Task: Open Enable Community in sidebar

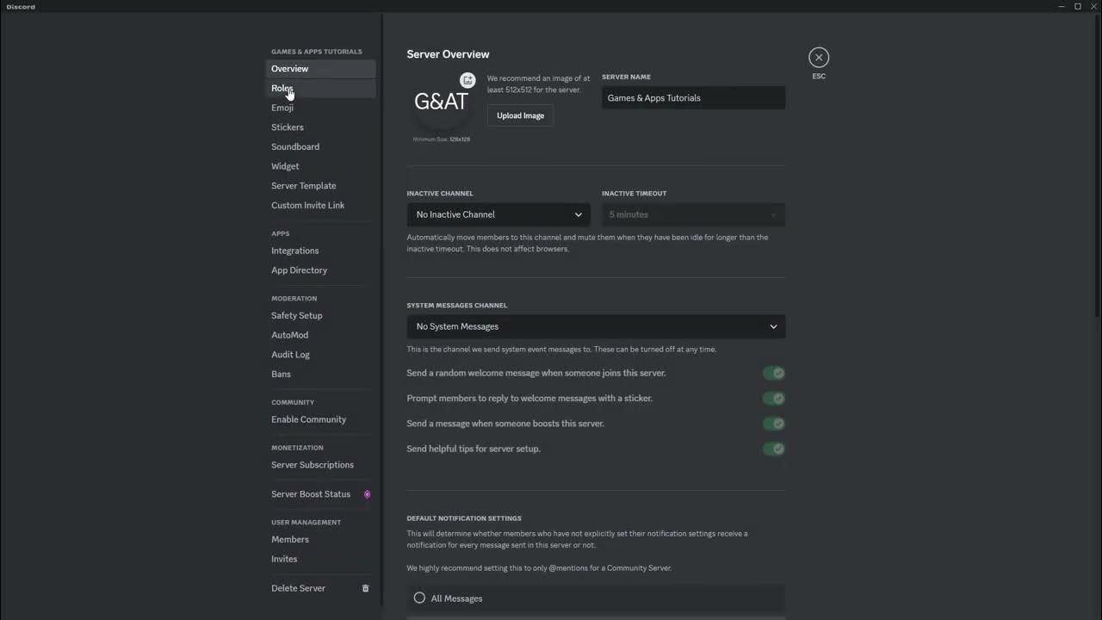Action: point(308,419)
